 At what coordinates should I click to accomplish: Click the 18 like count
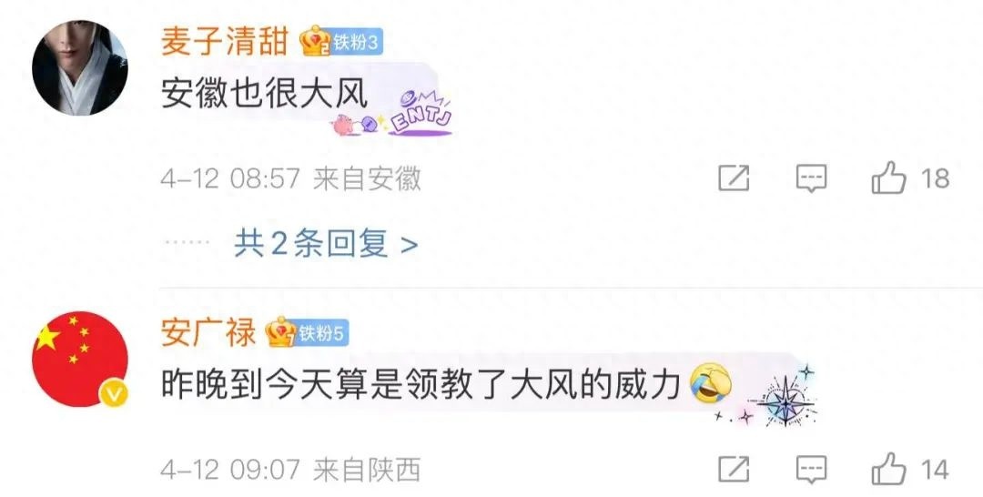click(935, 178)
